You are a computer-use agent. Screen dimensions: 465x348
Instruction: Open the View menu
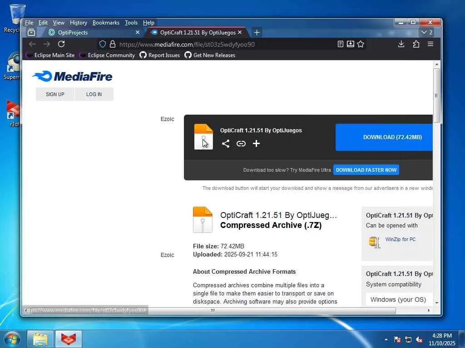pyautogui.click(x=59, y=23)
